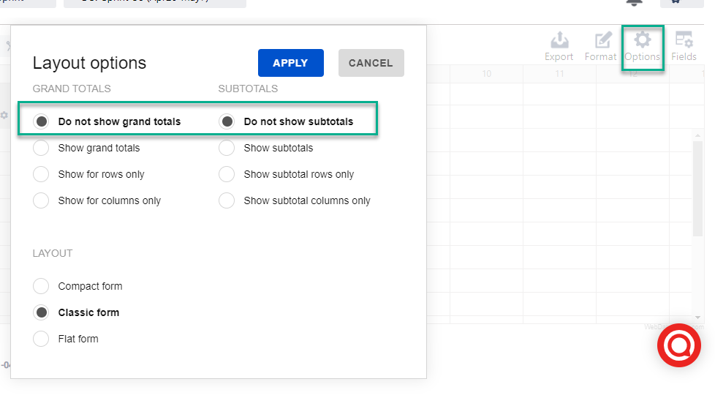Select Do not show subtotals

[x=227, y=121]
